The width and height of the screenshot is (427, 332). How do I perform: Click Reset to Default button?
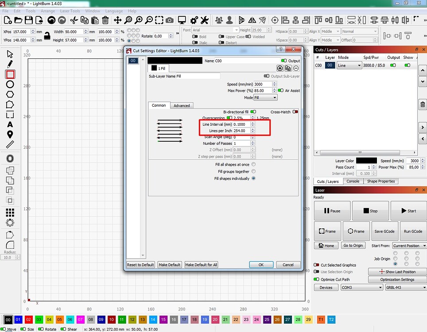pyautogui.click(x=140, y=265)
